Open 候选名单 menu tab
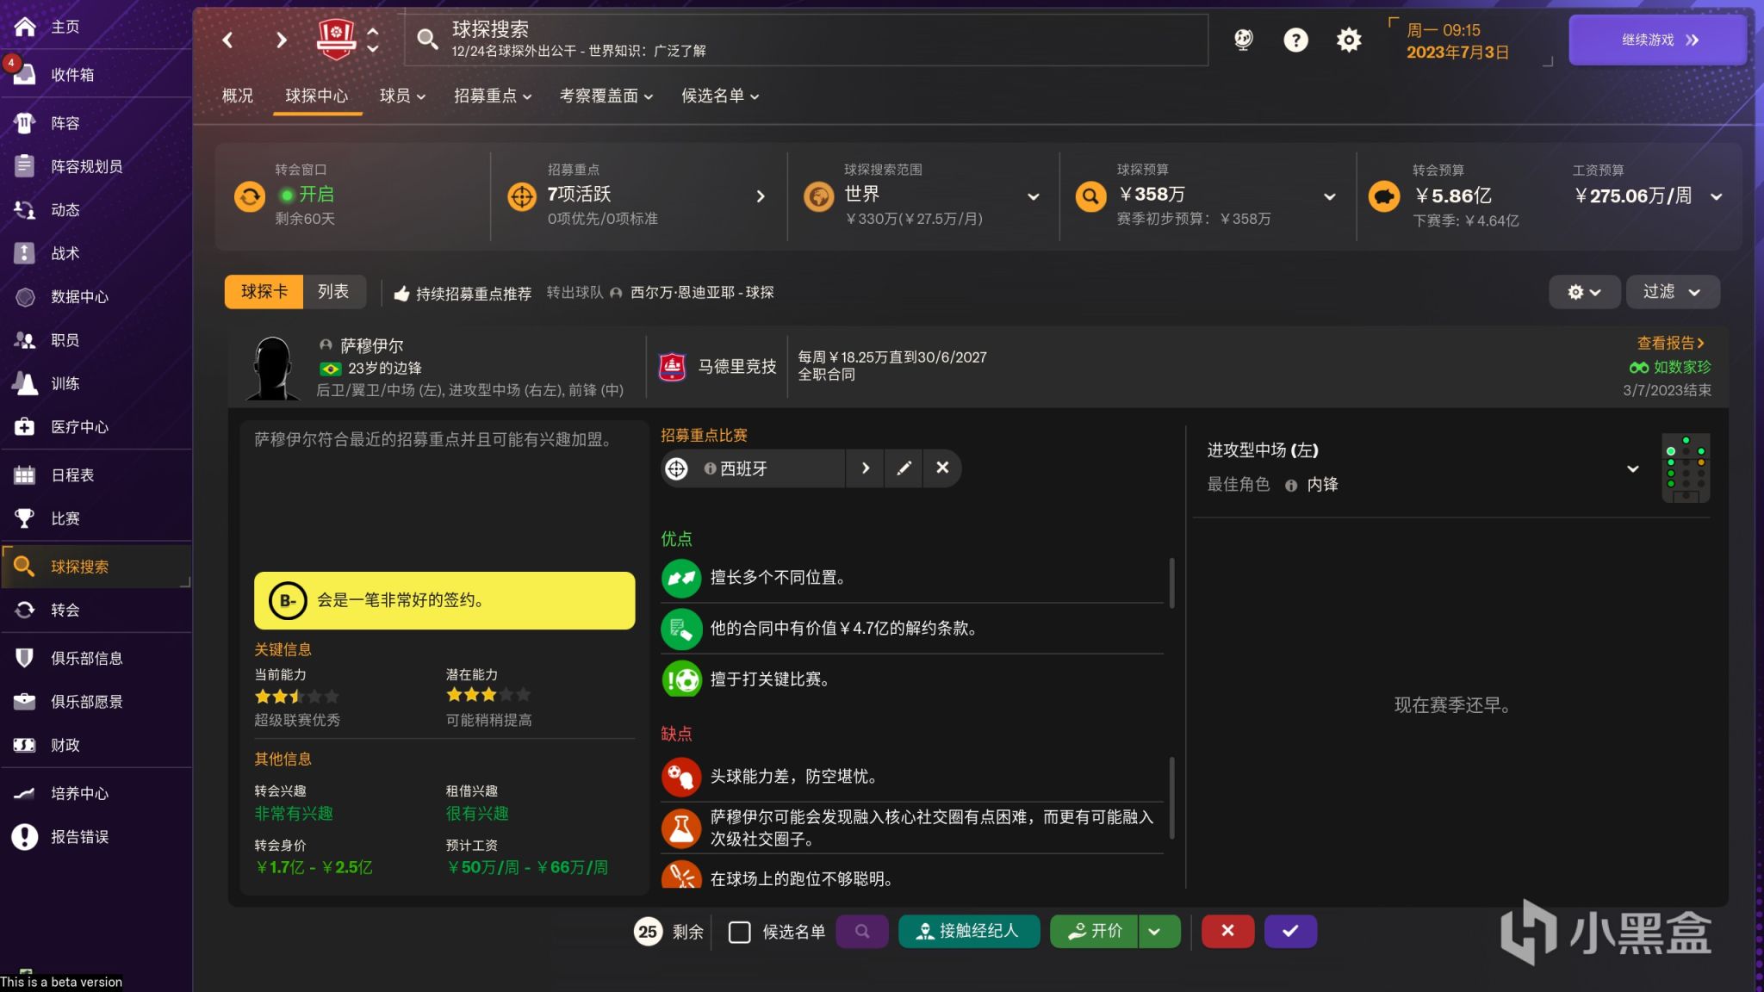Viewport: 1764px width, 992px height. [x=720, y=96]
